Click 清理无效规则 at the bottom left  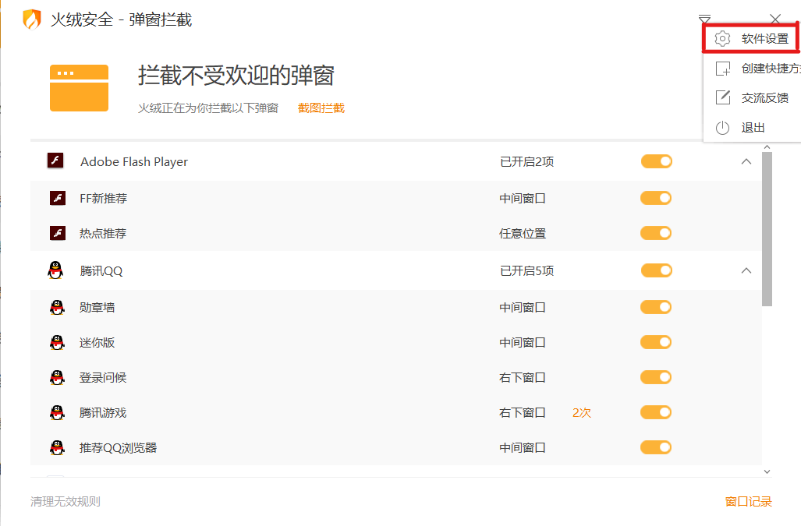(x=66, y=501)
